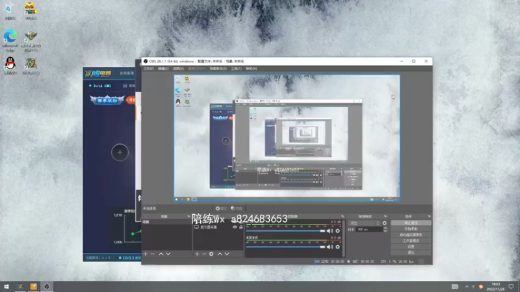
Task: Toggle the 中 input method indicator in the tray
Action: [473, 286]
